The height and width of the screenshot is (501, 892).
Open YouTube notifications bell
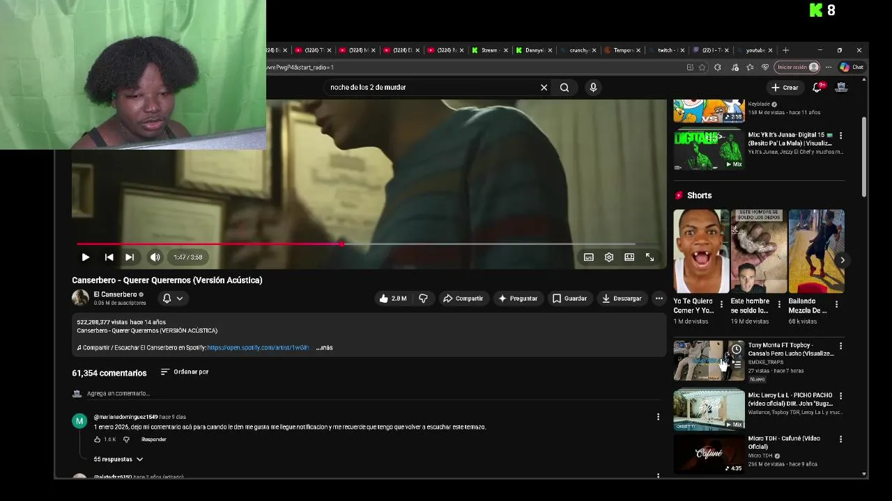817,88
